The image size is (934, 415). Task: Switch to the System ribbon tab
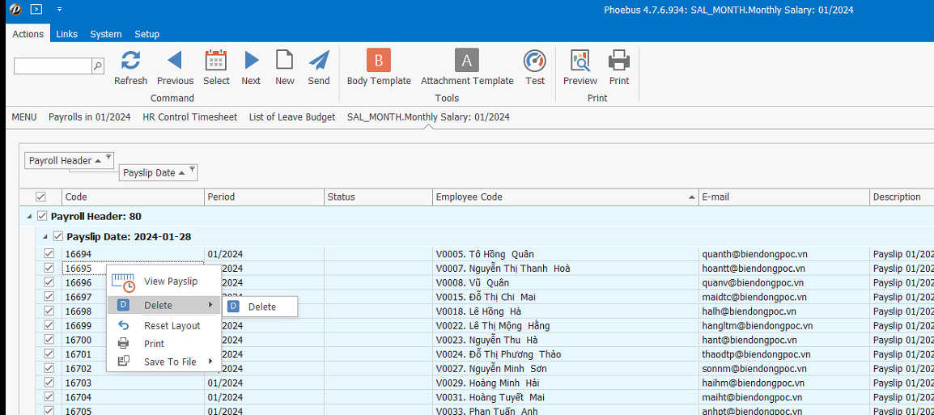[106, 34]
